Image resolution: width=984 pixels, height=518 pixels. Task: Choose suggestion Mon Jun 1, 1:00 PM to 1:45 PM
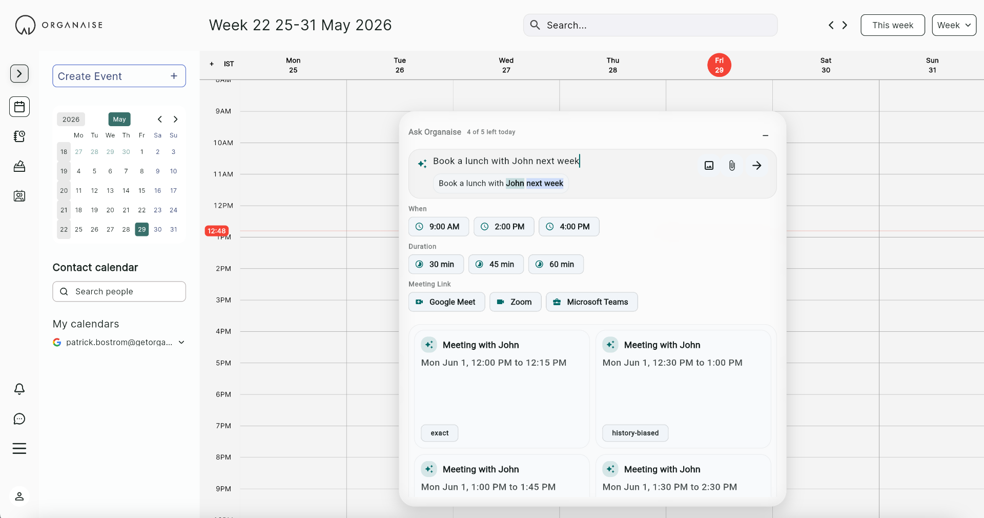coord(502,476)
